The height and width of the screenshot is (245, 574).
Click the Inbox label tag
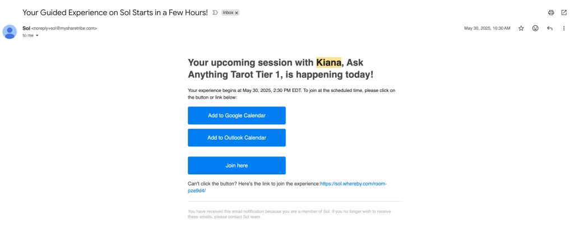228,12
